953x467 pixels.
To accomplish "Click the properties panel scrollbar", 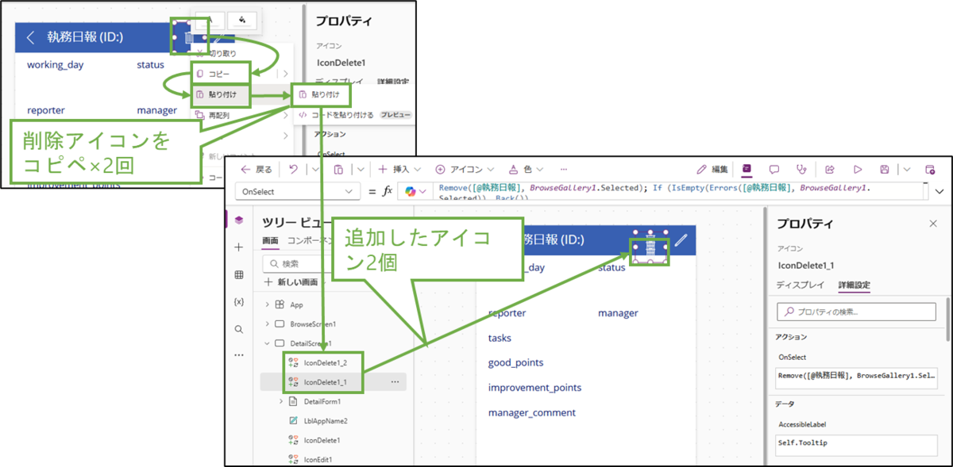I will click(947, 320).
